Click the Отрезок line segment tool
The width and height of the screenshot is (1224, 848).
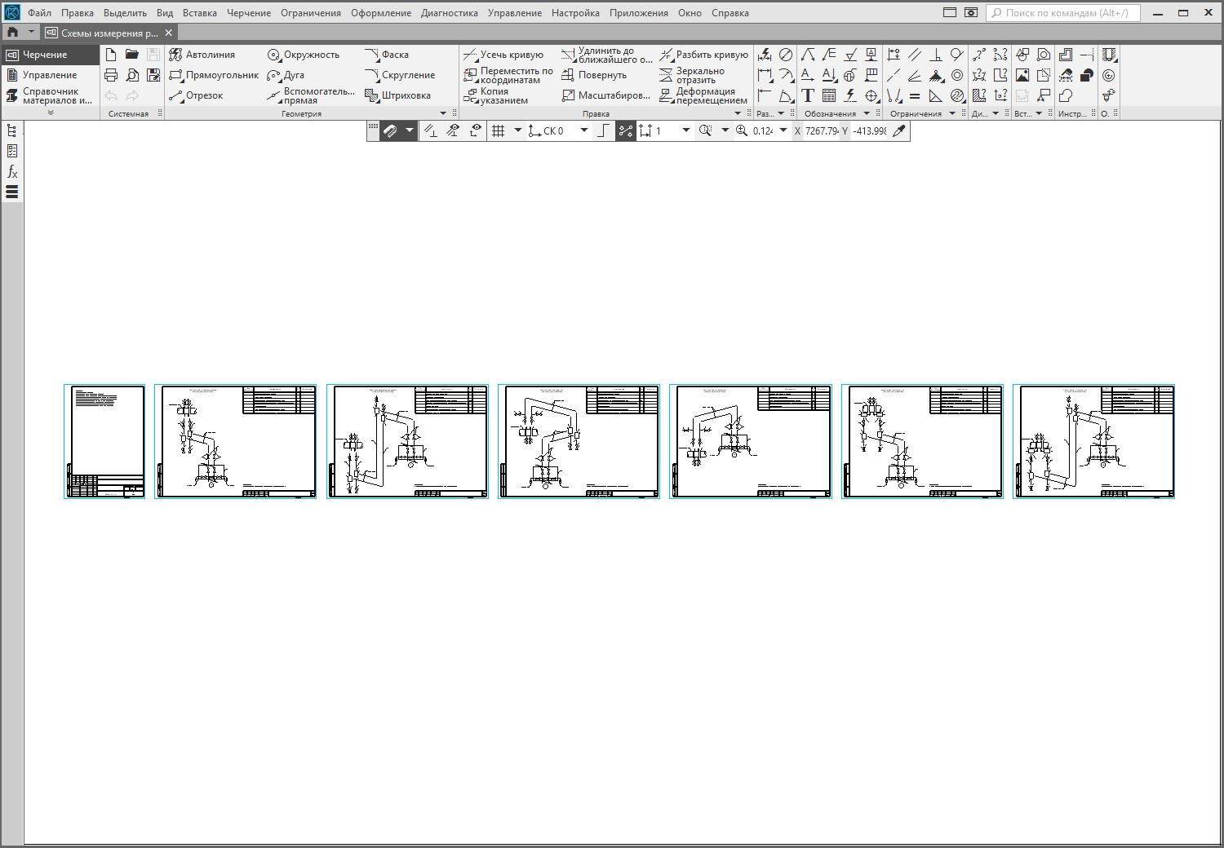196,95
